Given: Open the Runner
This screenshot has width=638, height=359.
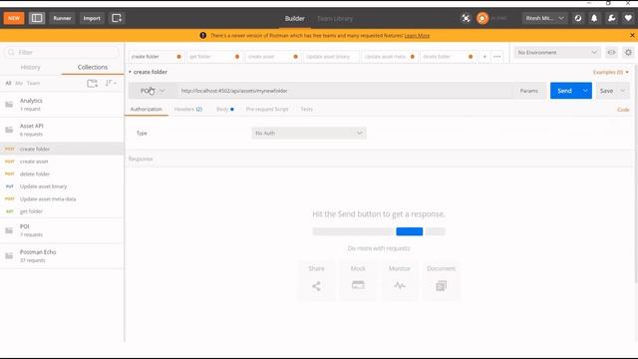Looking at the screenshot, I should pyautogui.click(x=62, y=18).
